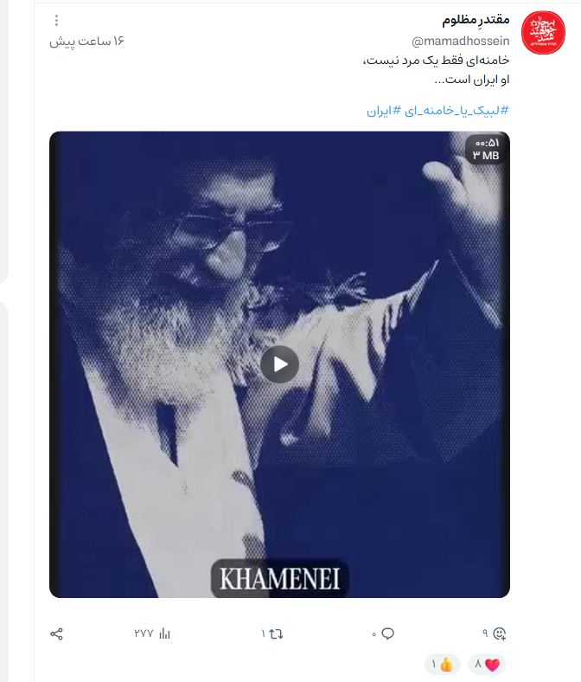Click the video duration and size badge

[x=486, y=149]
